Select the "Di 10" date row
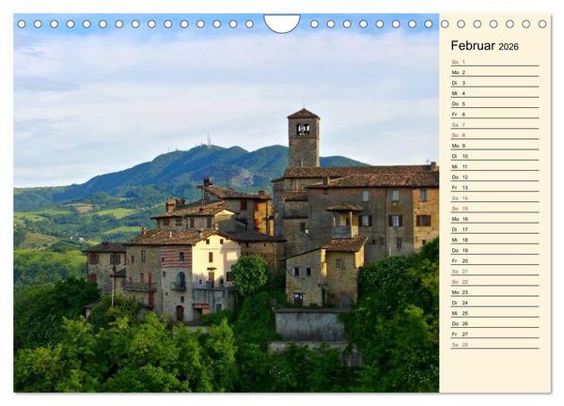 [x=495, y=156]
